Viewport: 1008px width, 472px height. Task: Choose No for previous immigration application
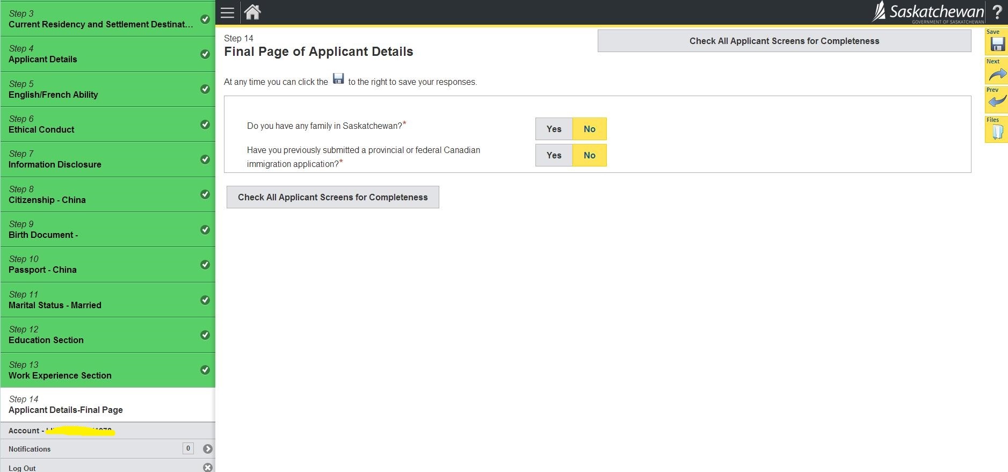[x=589, y=155]
